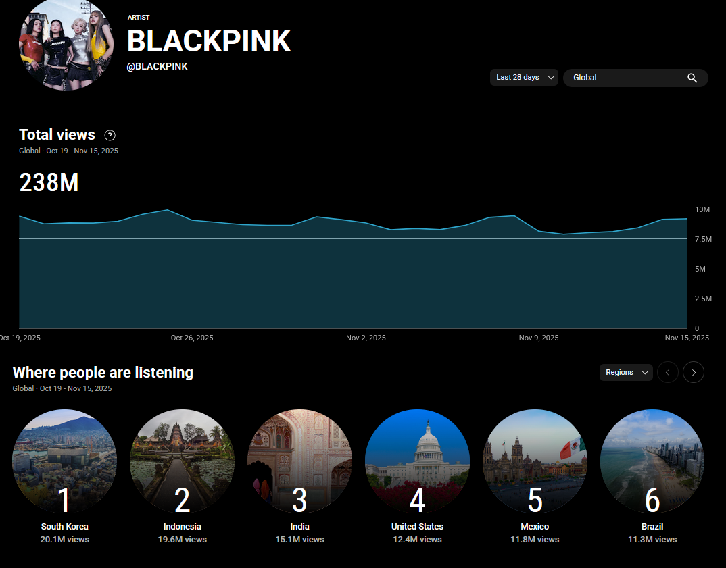Click the @BLACKPINK channel handle
The height and width of the screenshot is (568, 726).
coord(157,67)
